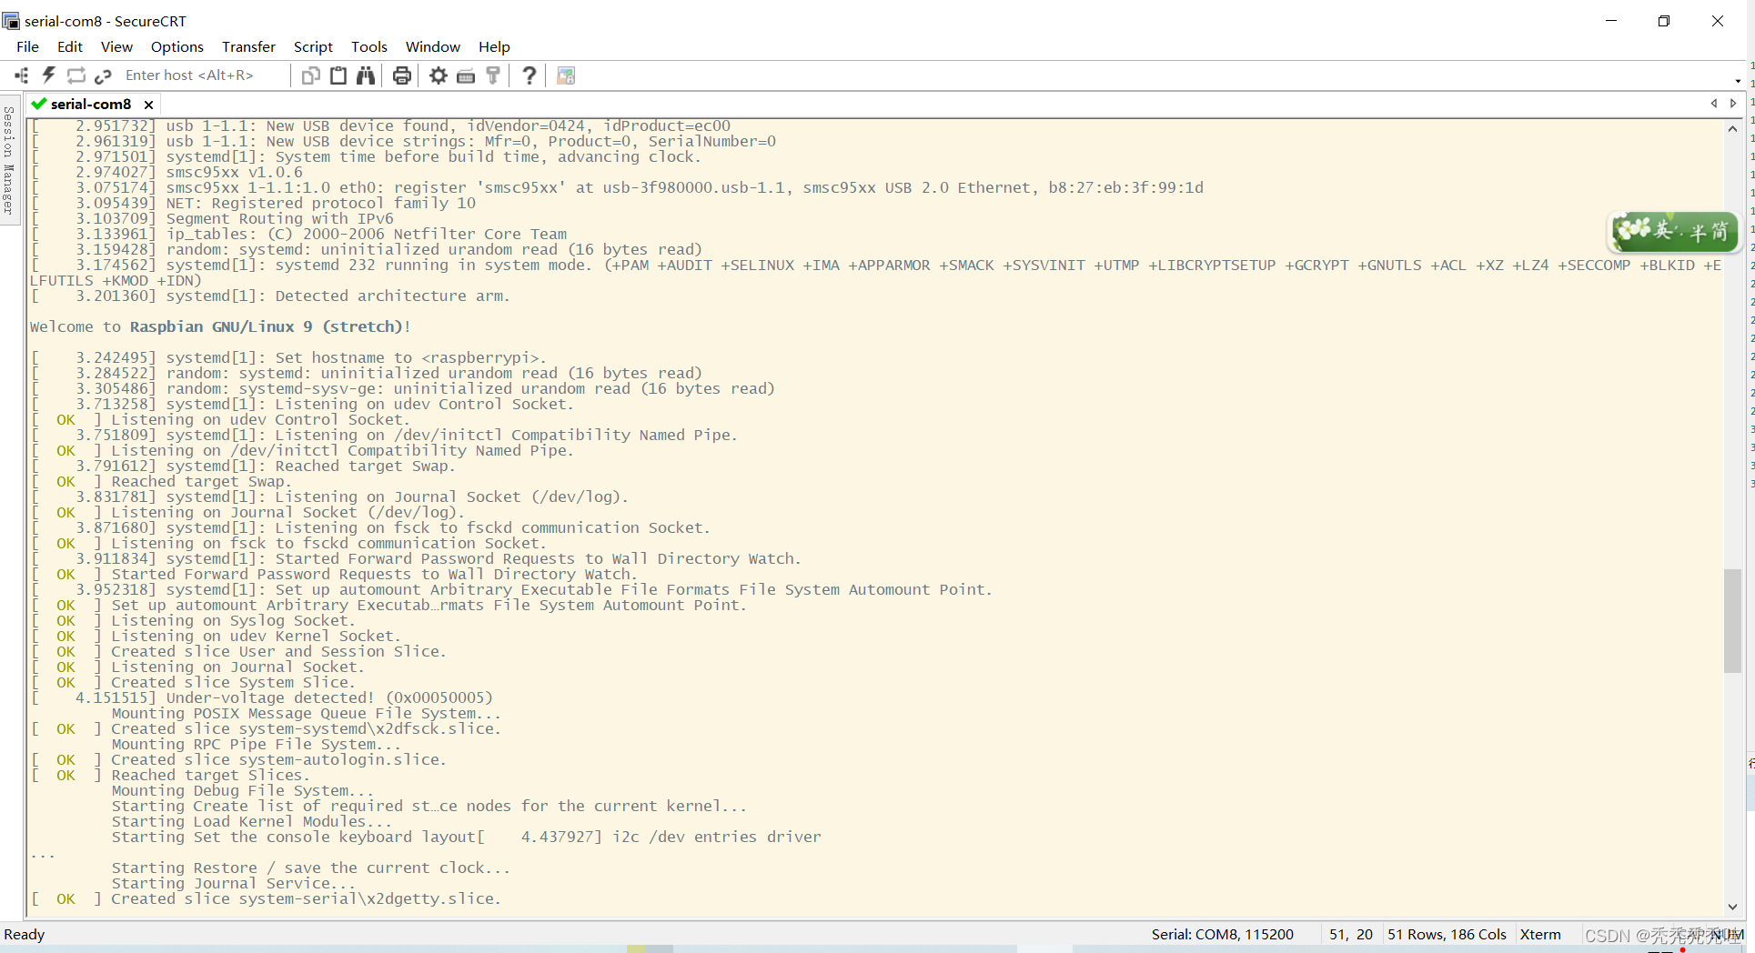Click the connected green checkmark on tab
This screenshot has width=1755, height=953.
coord(38,104)
